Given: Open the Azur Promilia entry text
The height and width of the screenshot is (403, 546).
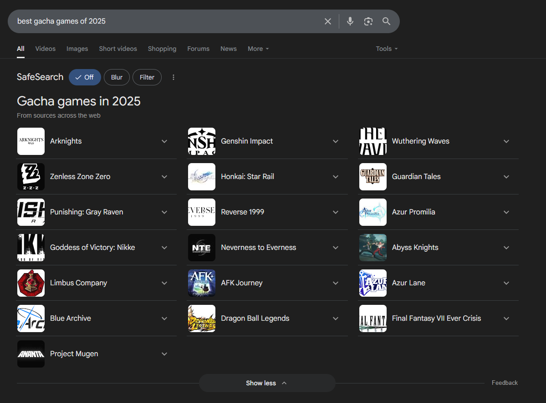Looking at the screenshot, I should 413,212.
